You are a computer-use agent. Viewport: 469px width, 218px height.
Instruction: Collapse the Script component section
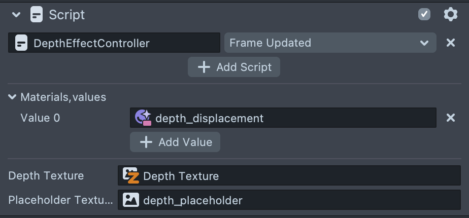click(x=16, y=15)
